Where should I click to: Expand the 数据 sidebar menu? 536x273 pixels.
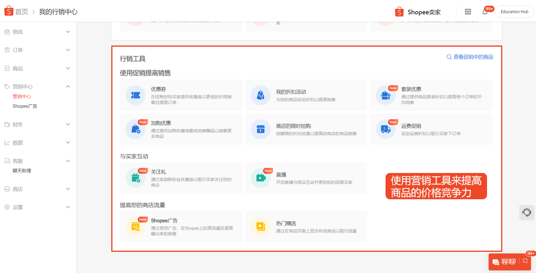click(x=68, y=142)
